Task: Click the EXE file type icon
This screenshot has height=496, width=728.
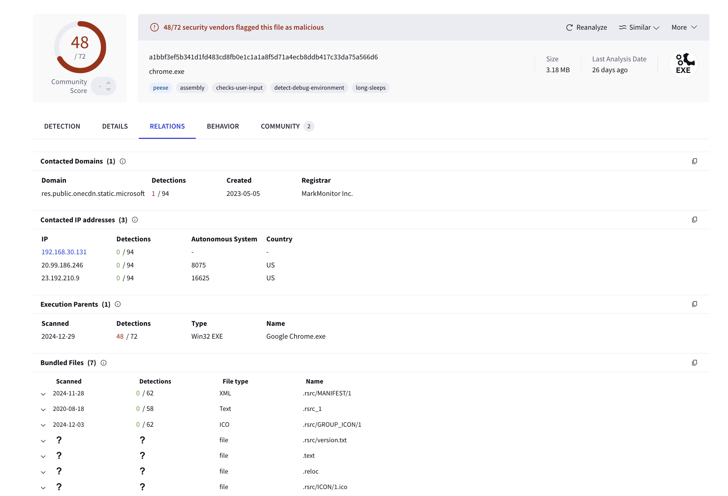Action: tap(683, 64)
